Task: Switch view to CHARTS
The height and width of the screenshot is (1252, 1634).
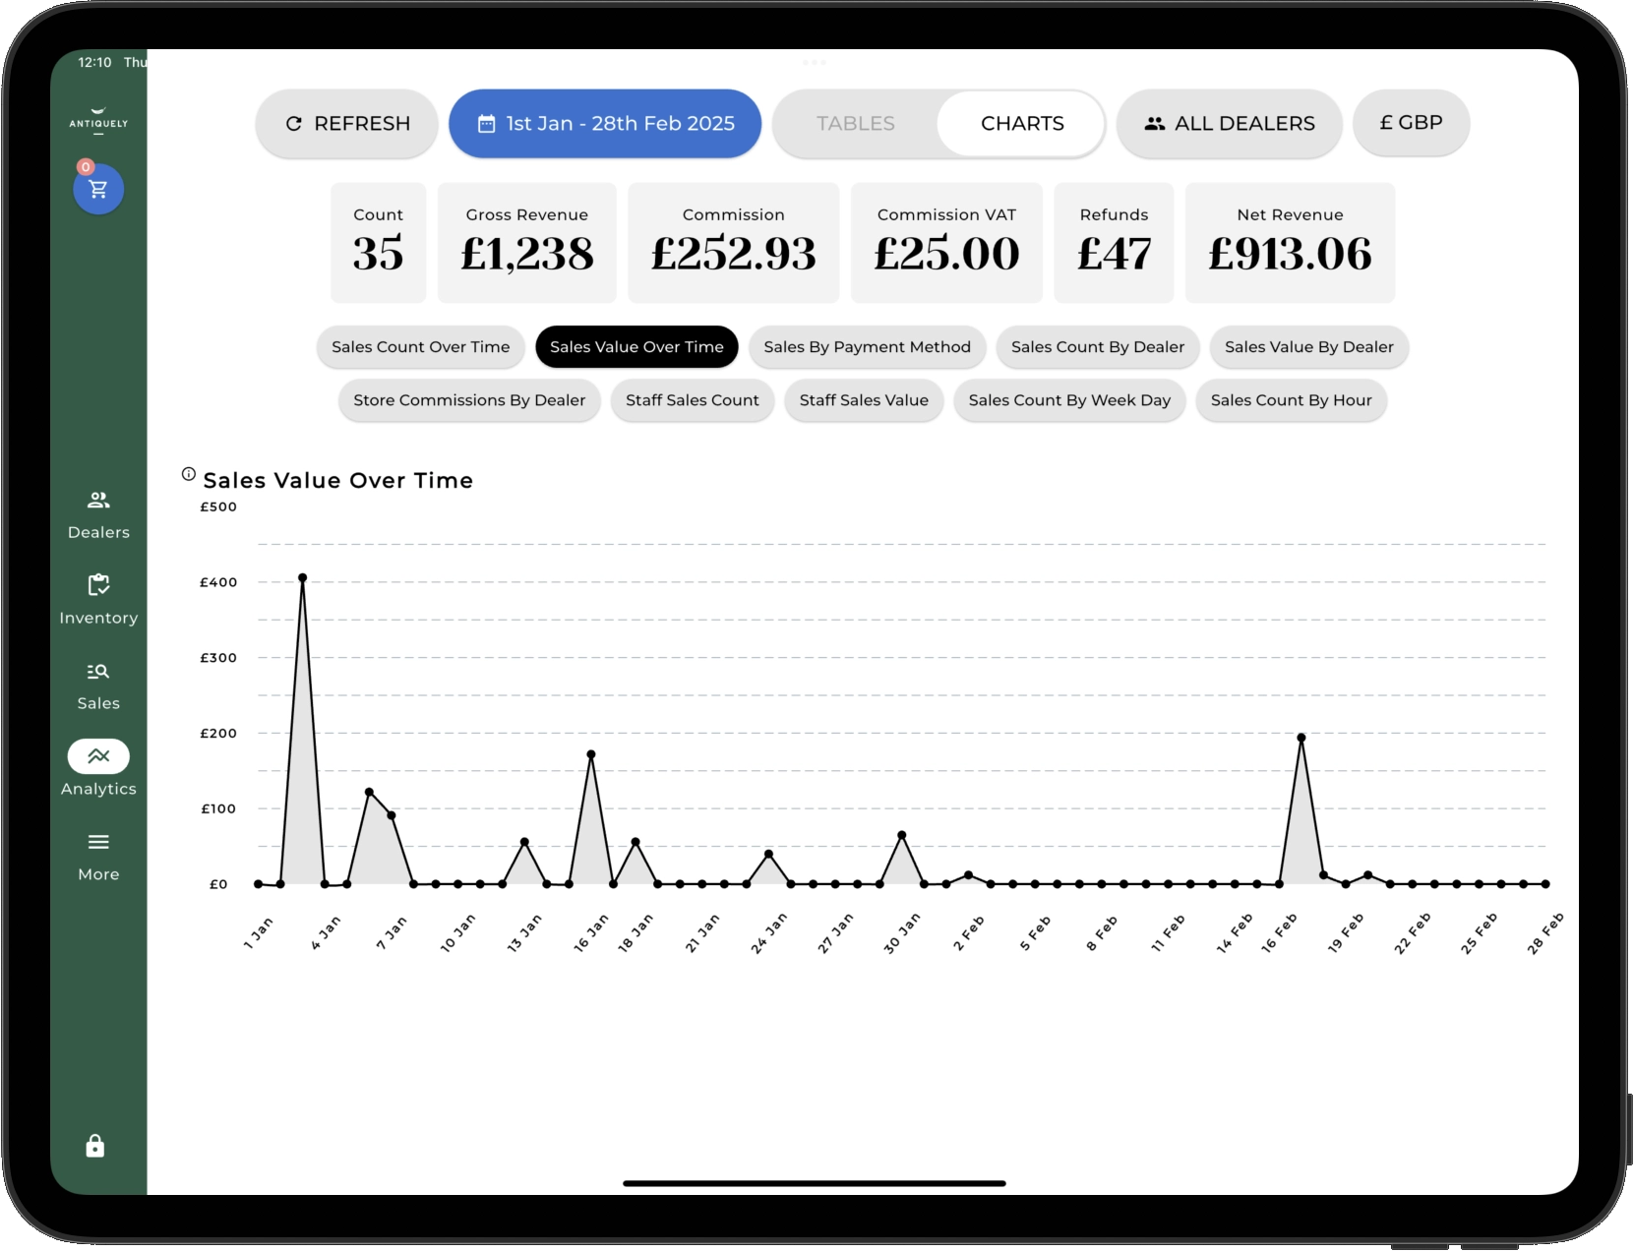Action: [1022, 124]
